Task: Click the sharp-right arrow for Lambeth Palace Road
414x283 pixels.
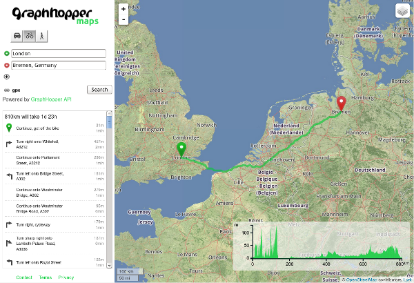Action: point(9,244)
